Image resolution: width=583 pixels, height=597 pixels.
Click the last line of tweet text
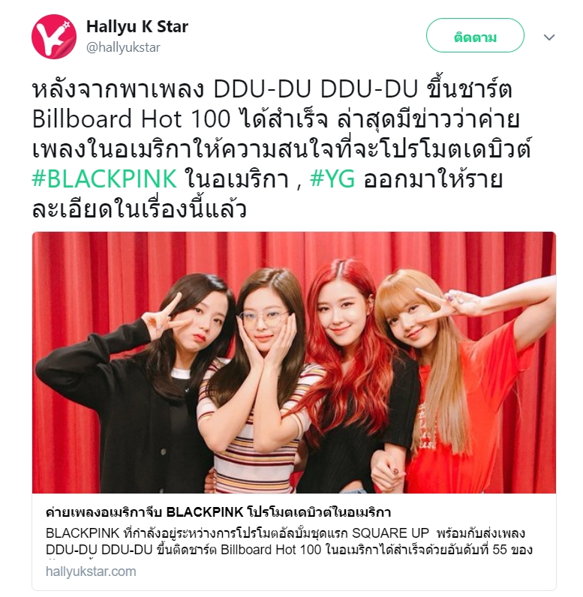click(140, 208)
